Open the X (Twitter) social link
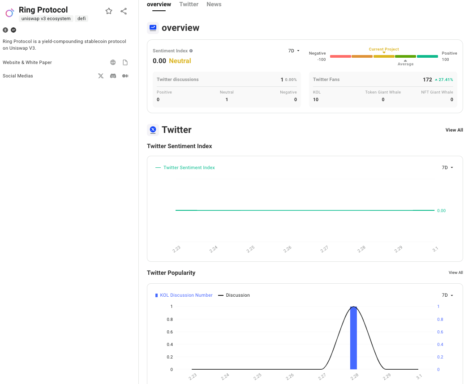Screen dimensions: 468x384 pos(101,76)
